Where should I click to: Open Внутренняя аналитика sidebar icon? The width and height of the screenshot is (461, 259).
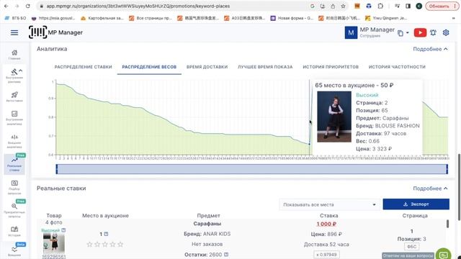click(x=14, y=118)
